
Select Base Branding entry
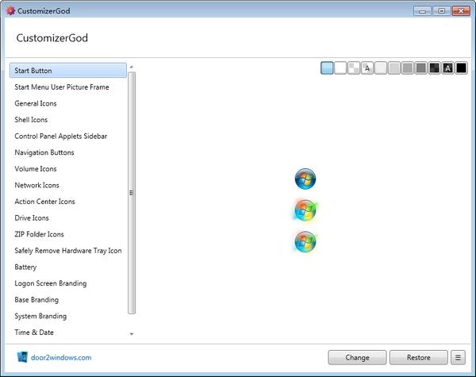(x=68, y=300)
